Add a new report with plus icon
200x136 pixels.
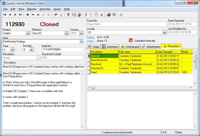[27, 15]
